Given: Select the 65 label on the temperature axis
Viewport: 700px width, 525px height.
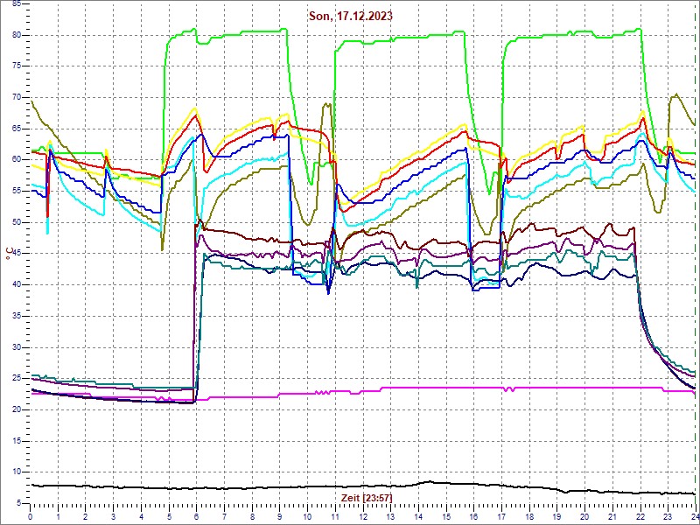Looking at the screenshot, I should coord(16,129).
